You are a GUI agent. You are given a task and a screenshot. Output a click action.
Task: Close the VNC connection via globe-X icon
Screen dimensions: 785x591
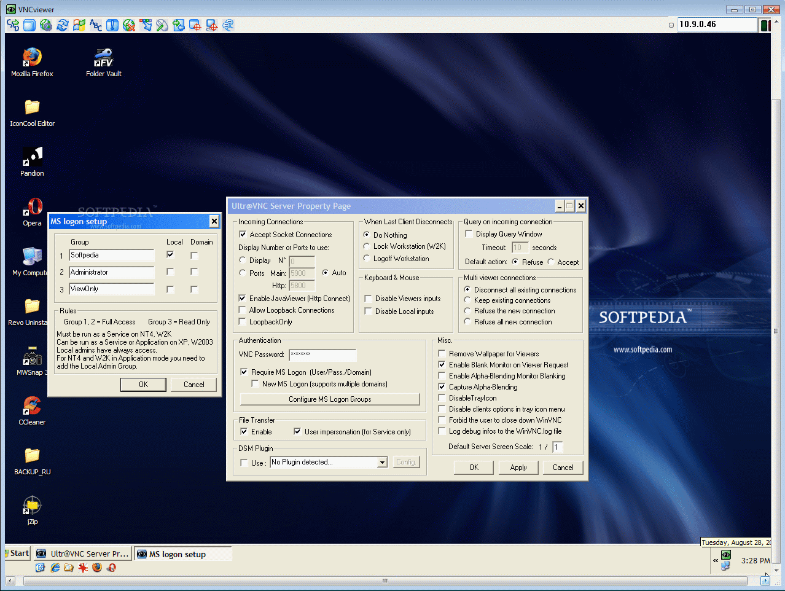[x=128, y=25]
